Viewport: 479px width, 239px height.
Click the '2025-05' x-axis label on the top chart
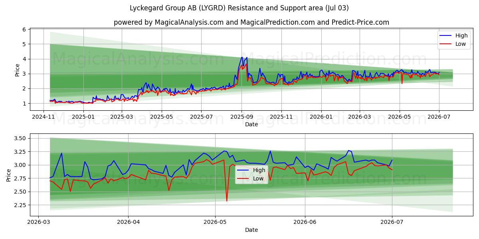click(x=162, y=117)
